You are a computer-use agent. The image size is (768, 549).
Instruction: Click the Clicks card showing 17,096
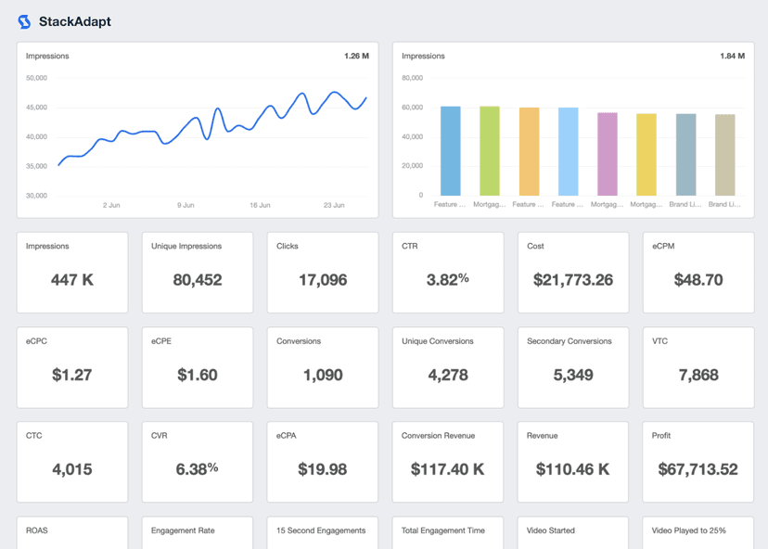[x=322, y=272]
